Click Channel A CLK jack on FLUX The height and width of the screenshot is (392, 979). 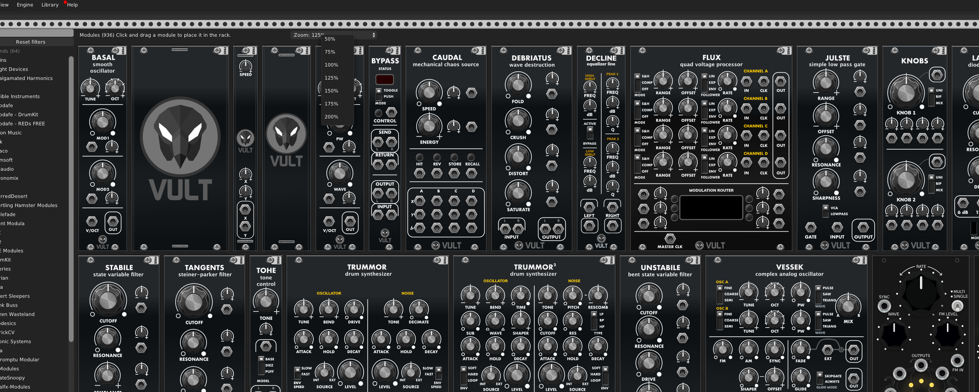pos(763,81)
